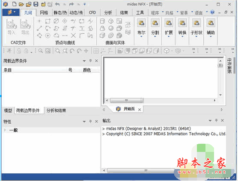Open the Transform (转换) dropdown
Screen dimensions: 238x181
pyautogui.click(x=182, y=28)
